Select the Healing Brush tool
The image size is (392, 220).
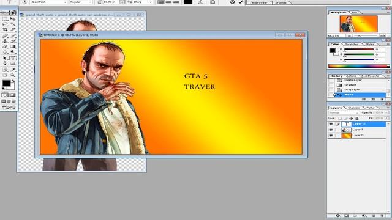[x=5, y=36]
